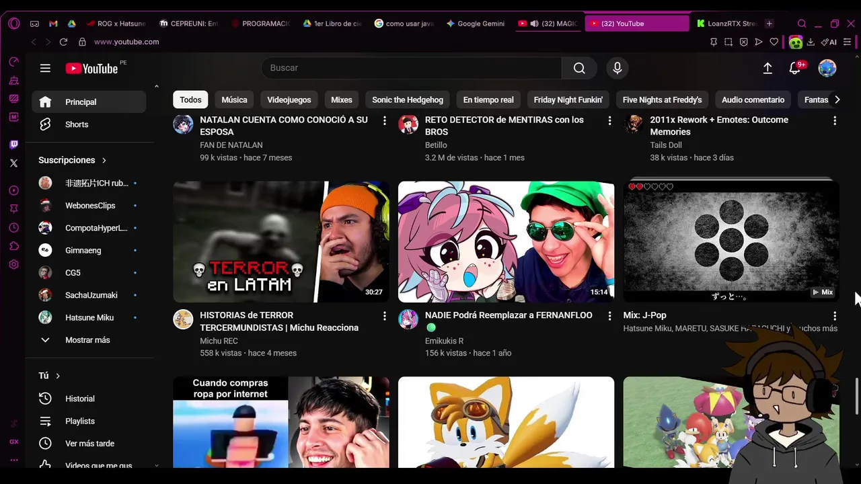Open the Michu REC channel link
This screenshot has width=861, height=484.
tap(219, 341)
